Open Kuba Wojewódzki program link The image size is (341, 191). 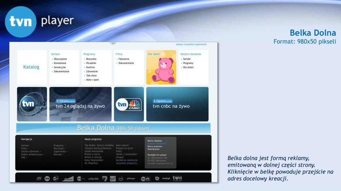pyautogui.click(x=94, y=160)
